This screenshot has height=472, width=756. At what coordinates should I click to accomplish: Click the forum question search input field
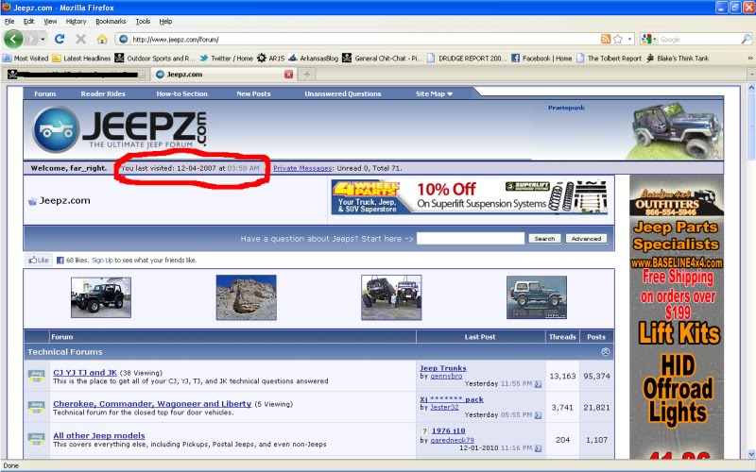470,239
